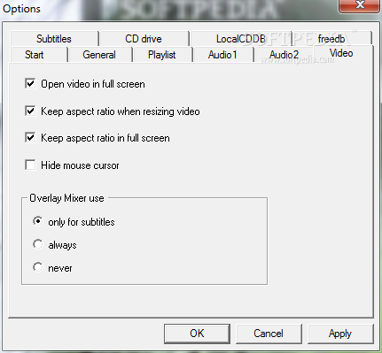Image resolution: width=382 pixels, height=353 pixels.
Task: Open the Audio2 tab
Action: pyautogui.click(x=284, y=55)
